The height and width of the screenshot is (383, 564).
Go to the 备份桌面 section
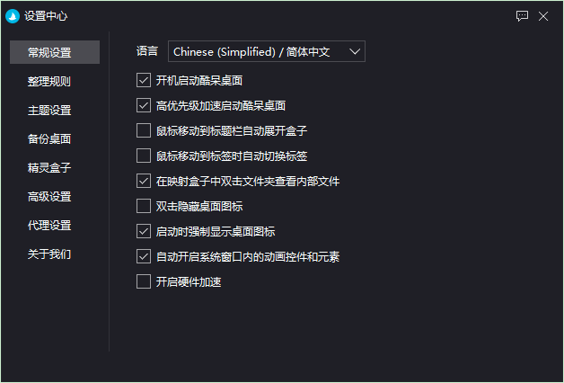click(x=49, y=138)
